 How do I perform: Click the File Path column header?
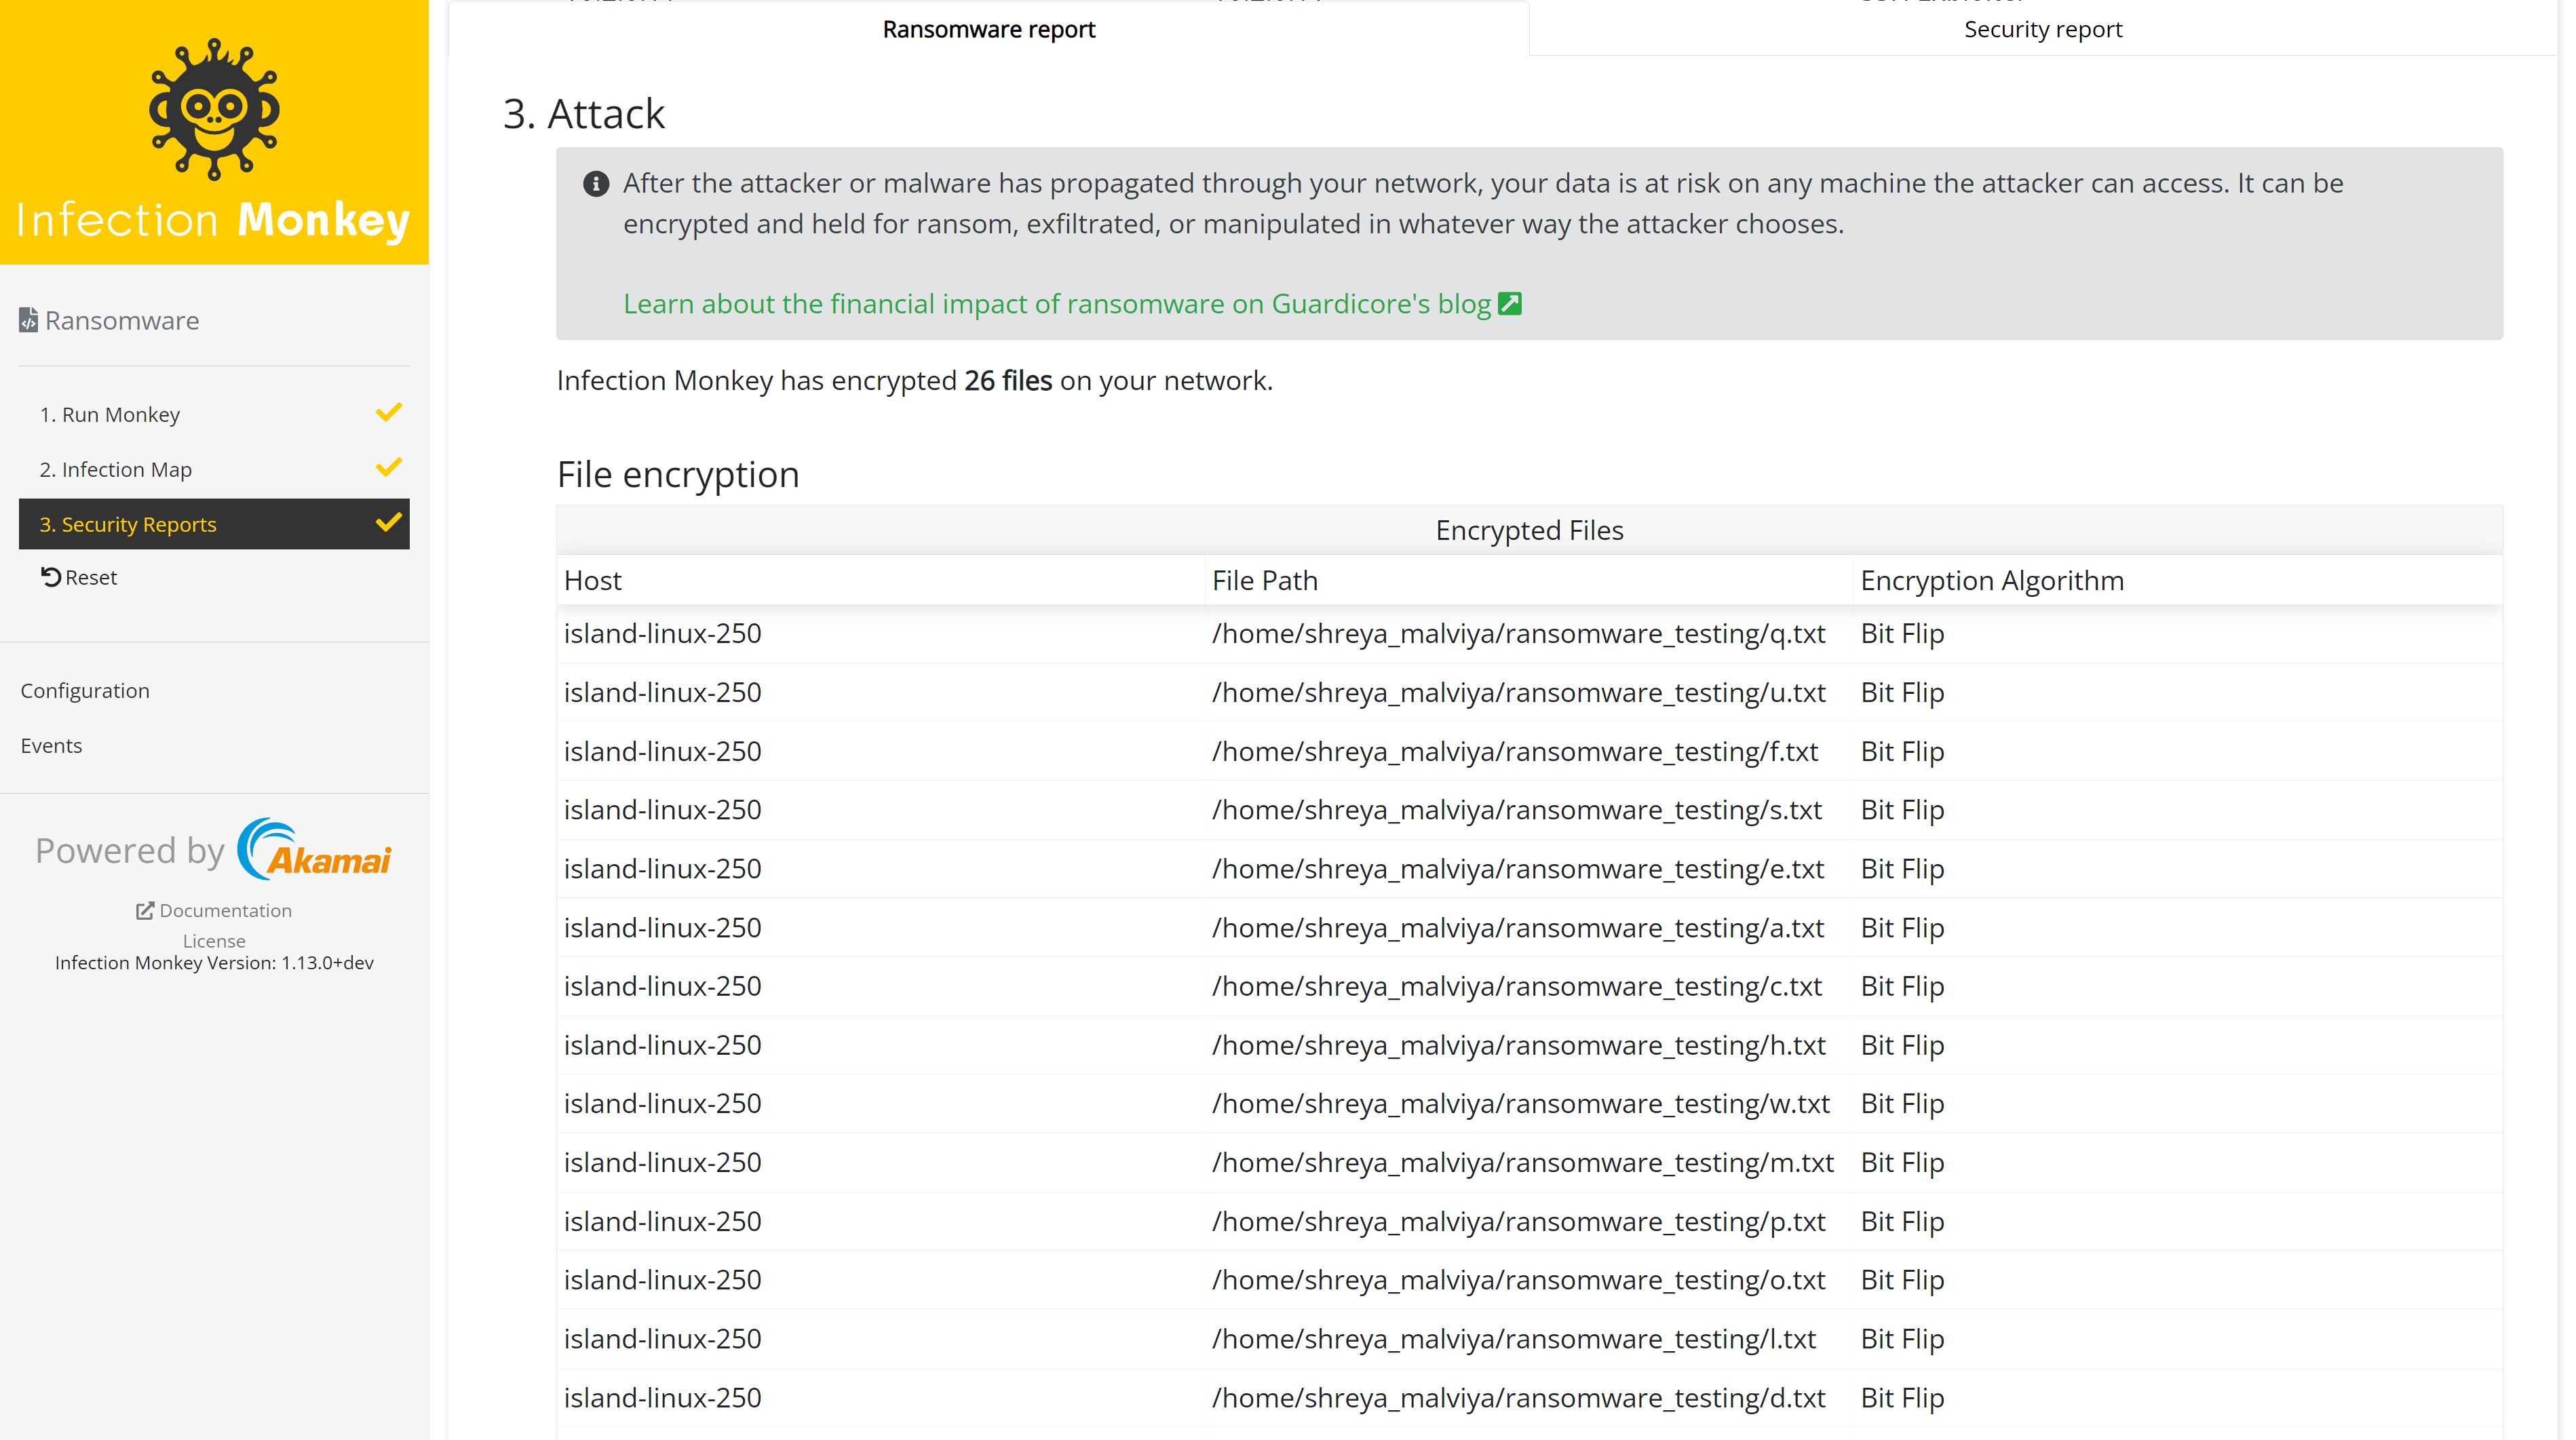(1264, 581)
